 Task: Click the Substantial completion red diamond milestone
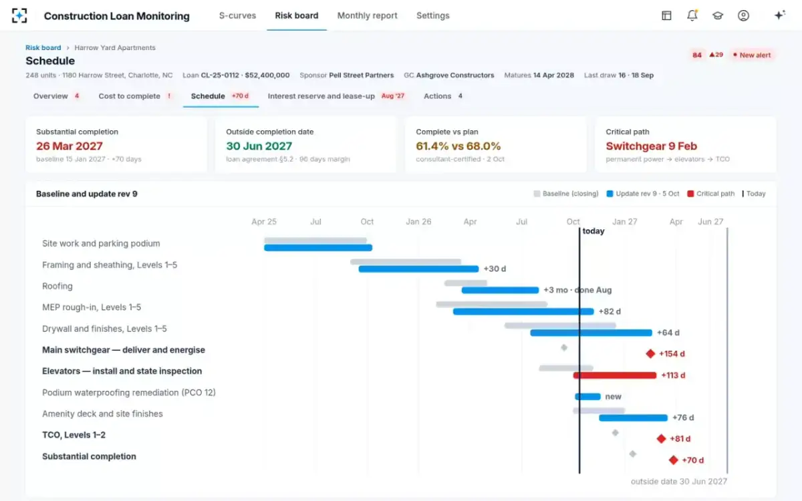[674, 460]
